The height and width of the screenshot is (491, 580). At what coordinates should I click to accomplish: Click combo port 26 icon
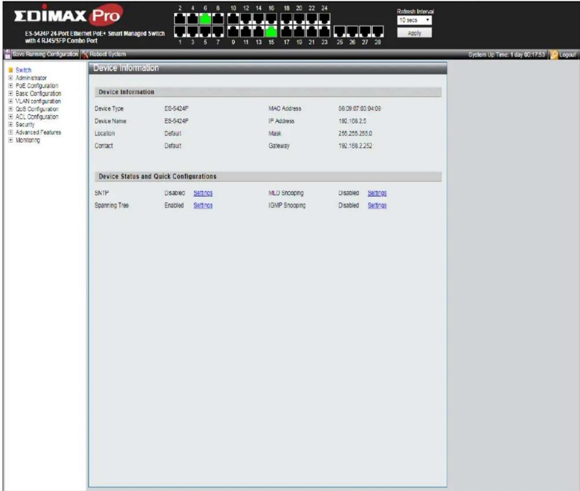[x=352, y=31]
